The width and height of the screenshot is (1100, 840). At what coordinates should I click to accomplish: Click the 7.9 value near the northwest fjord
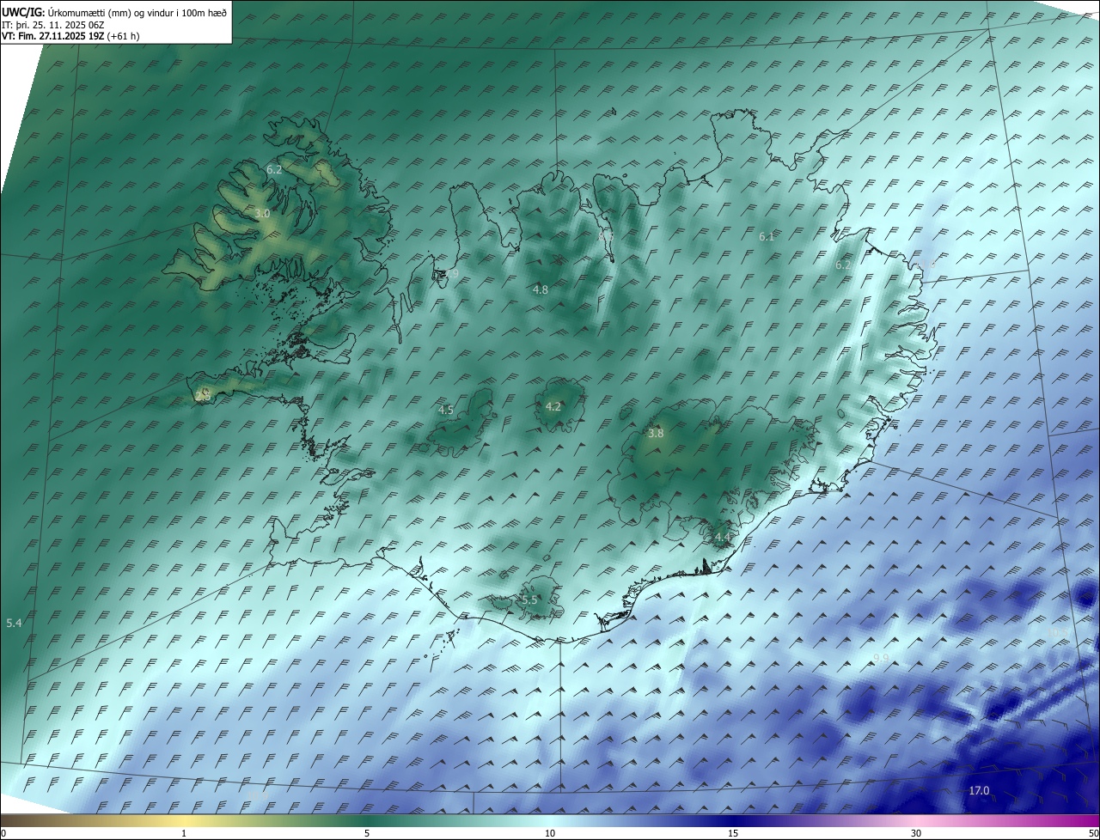[x=451, y=273]
